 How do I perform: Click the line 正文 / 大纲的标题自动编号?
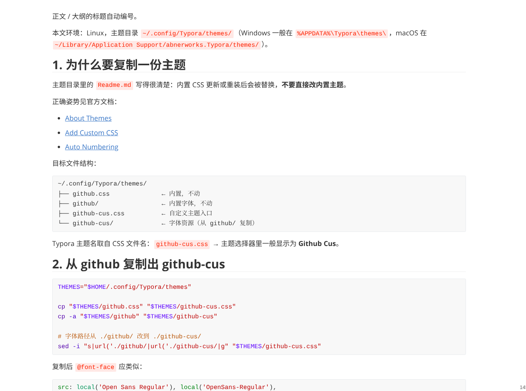pyautogui.click(x=95, y=17)
